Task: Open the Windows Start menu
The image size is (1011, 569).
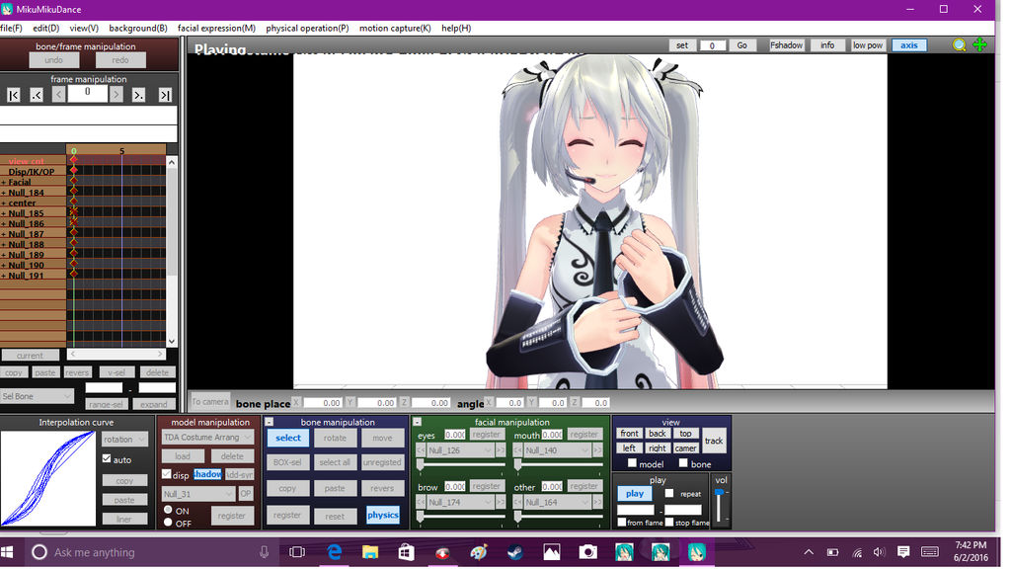Action: click(8, 552)
